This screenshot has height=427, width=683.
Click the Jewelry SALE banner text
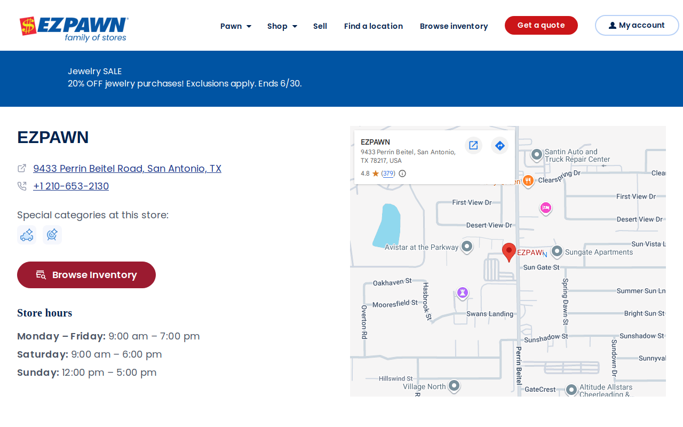point(95,72)
